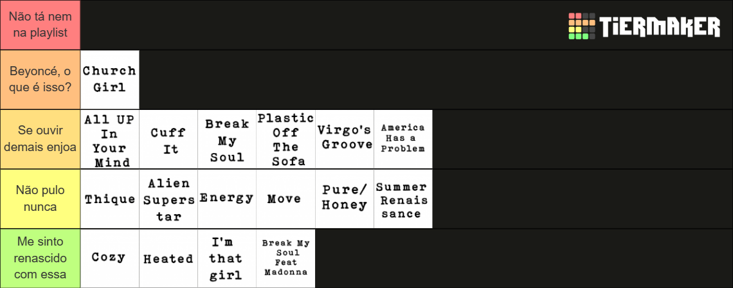Click the Energy song tile
The width and height of the screenshot is (733, 288).
(x=227, y=199)
